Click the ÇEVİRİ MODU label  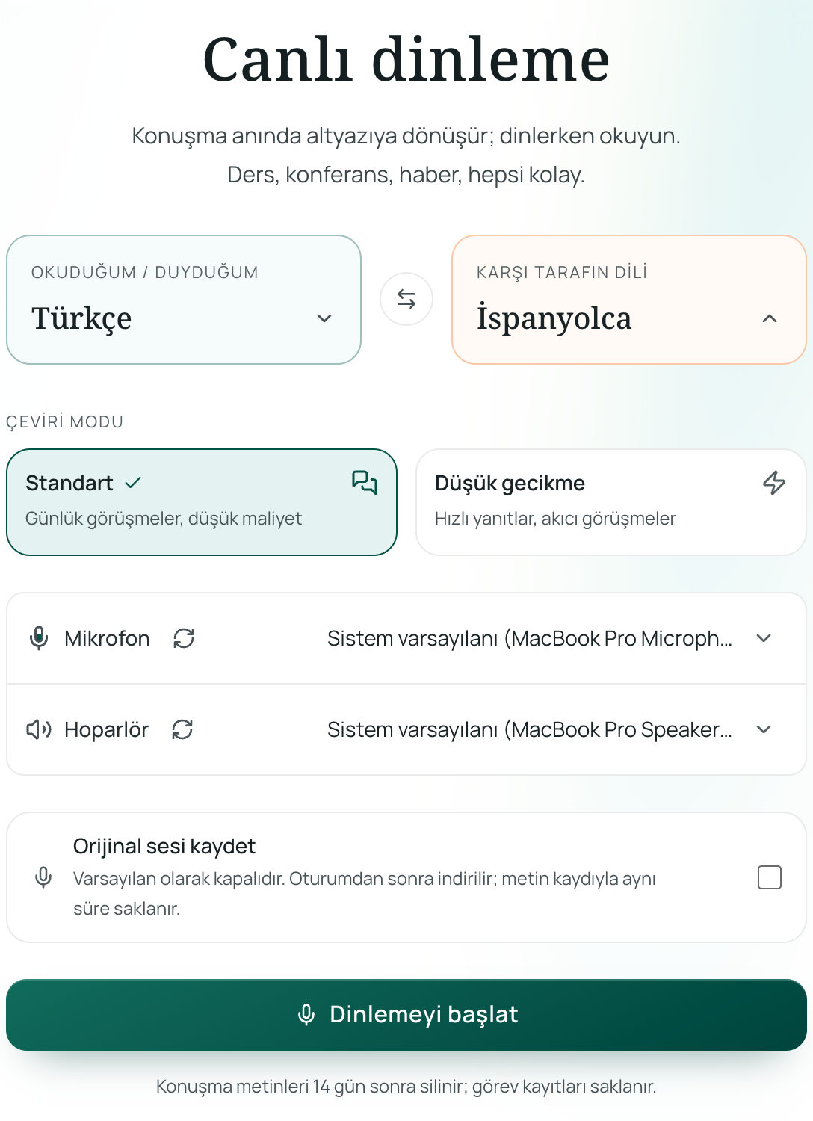[65, 421]
